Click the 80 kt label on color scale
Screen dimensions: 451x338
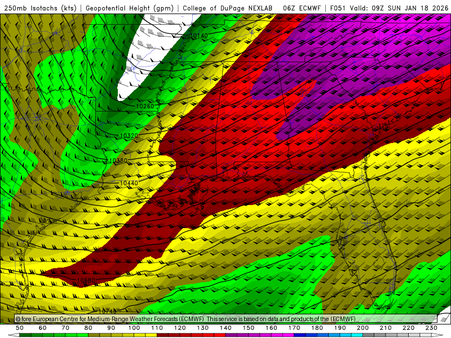tap(89, 328)
